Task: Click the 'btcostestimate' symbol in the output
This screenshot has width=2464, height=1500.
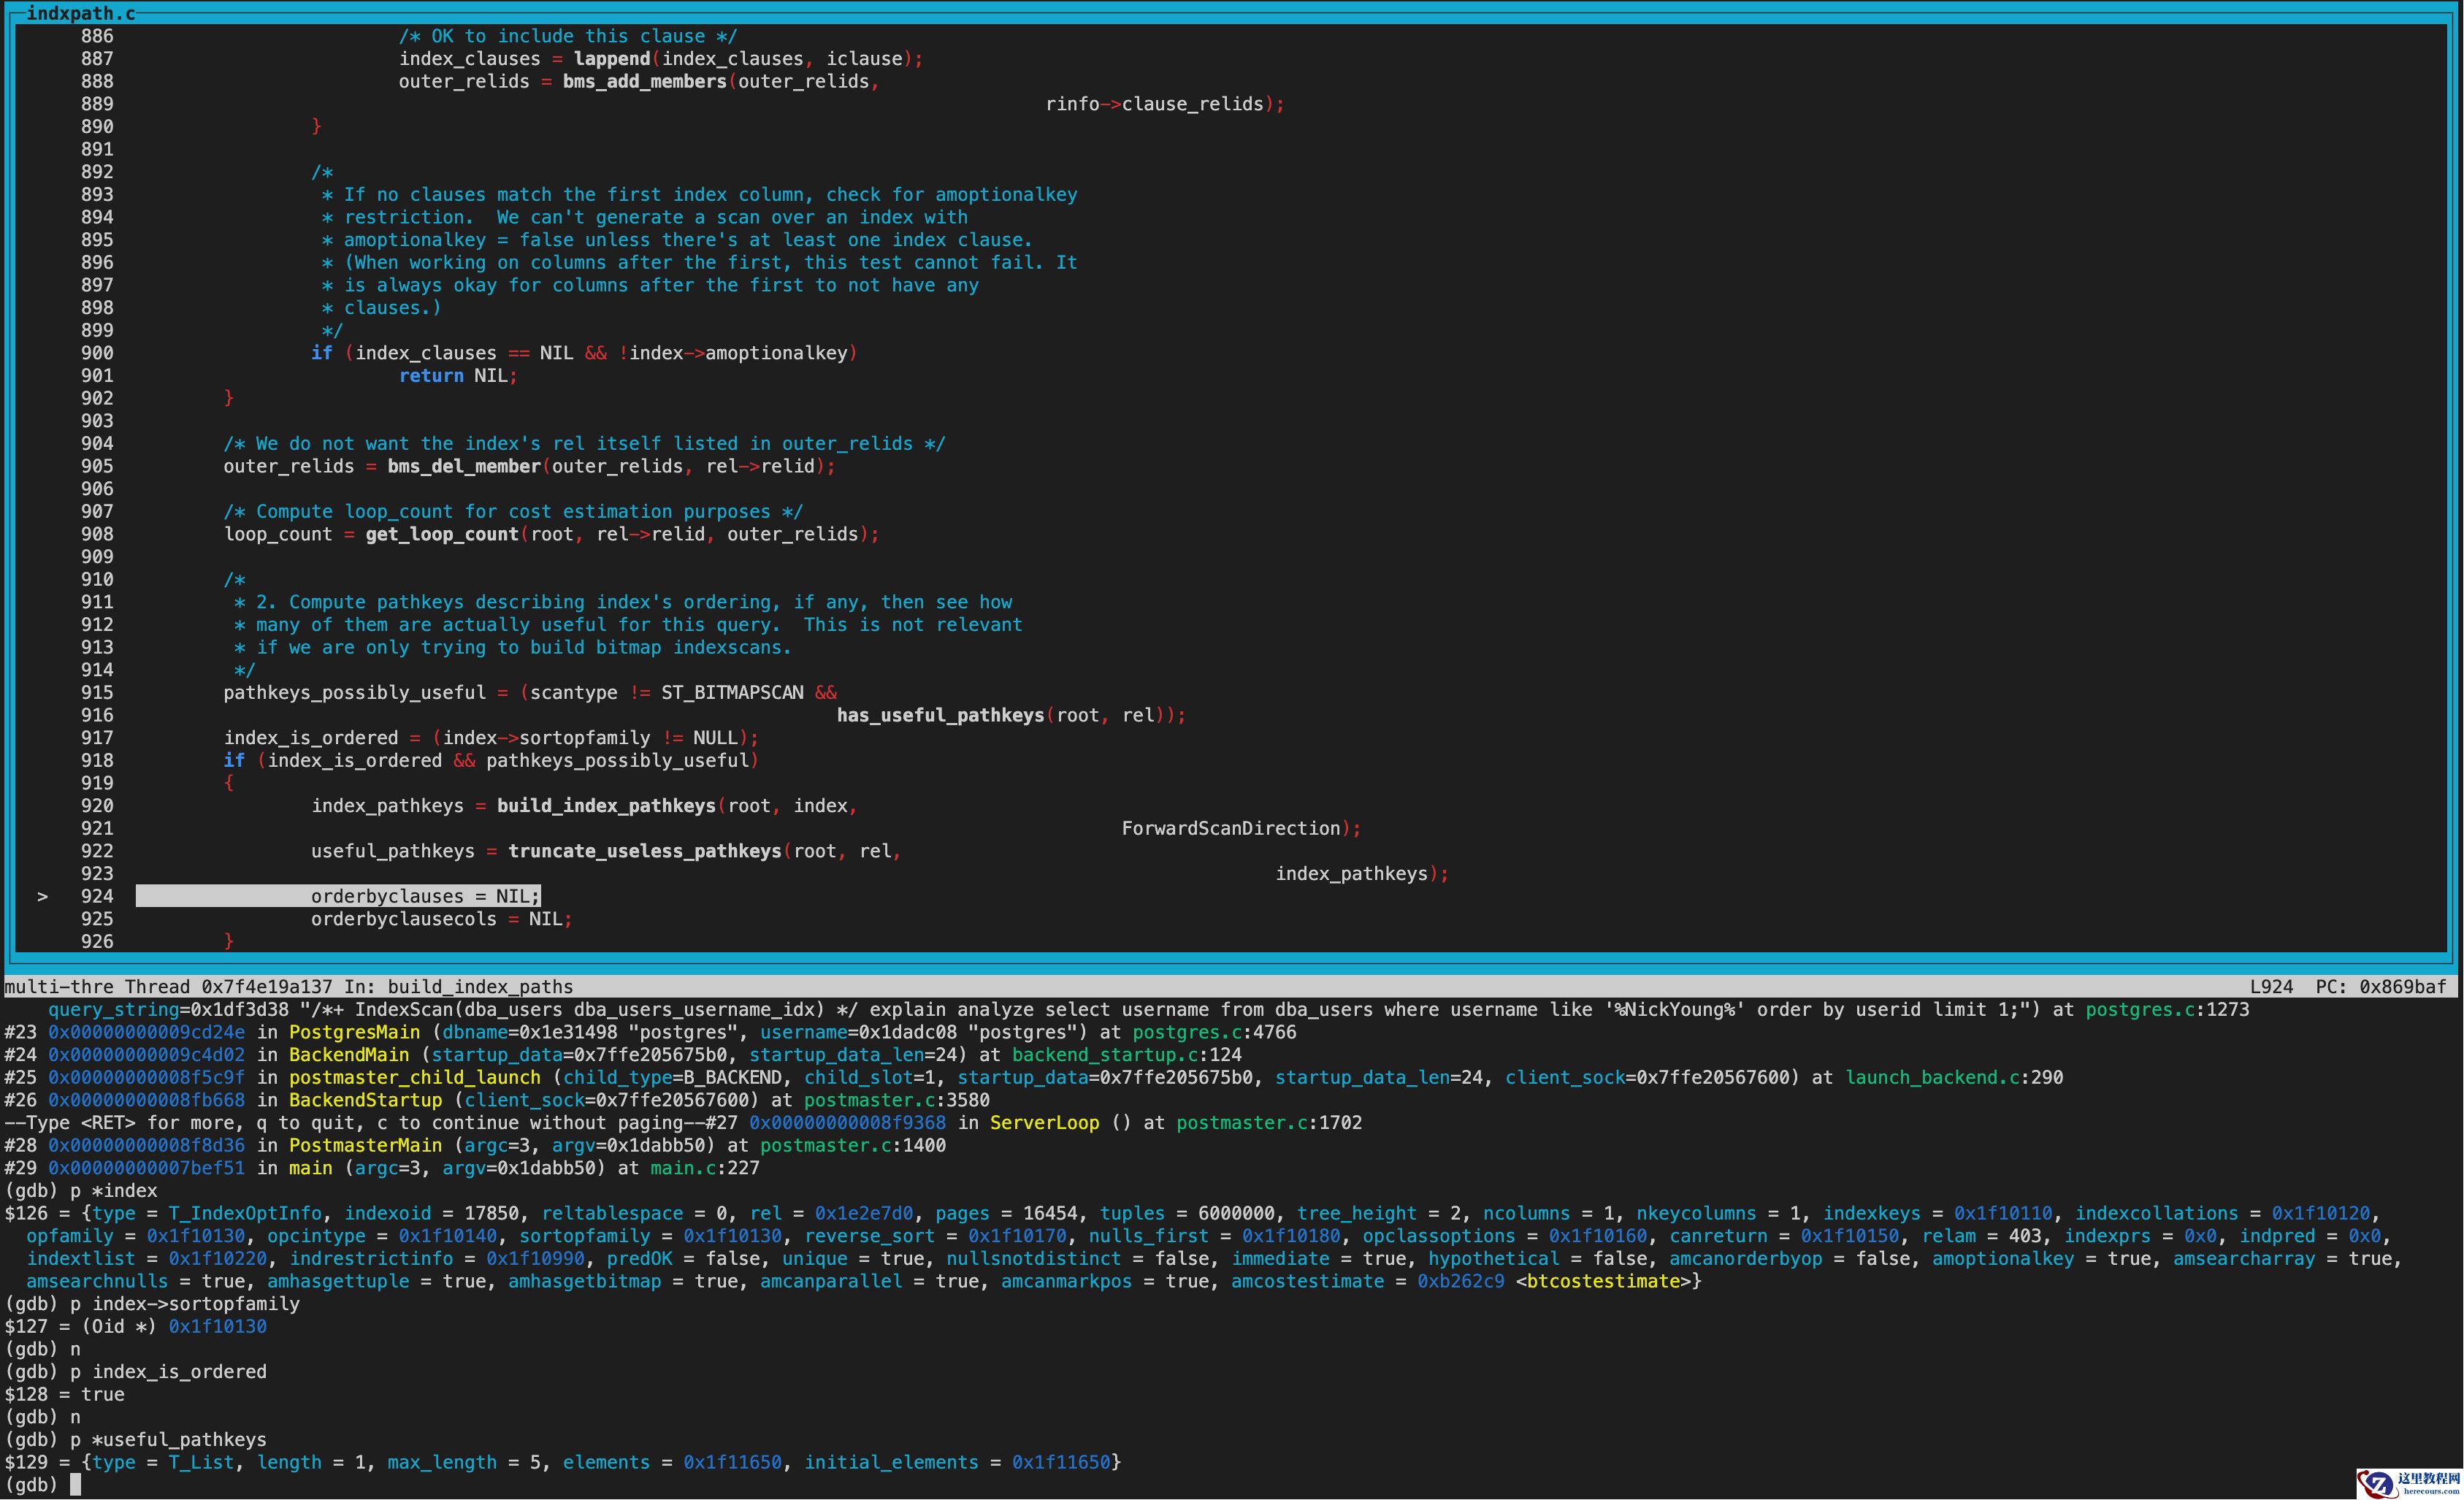Action: coord(1603,1282)
